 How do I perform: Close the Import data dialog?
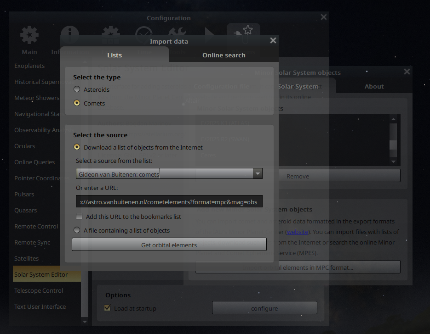pos(273,40)
